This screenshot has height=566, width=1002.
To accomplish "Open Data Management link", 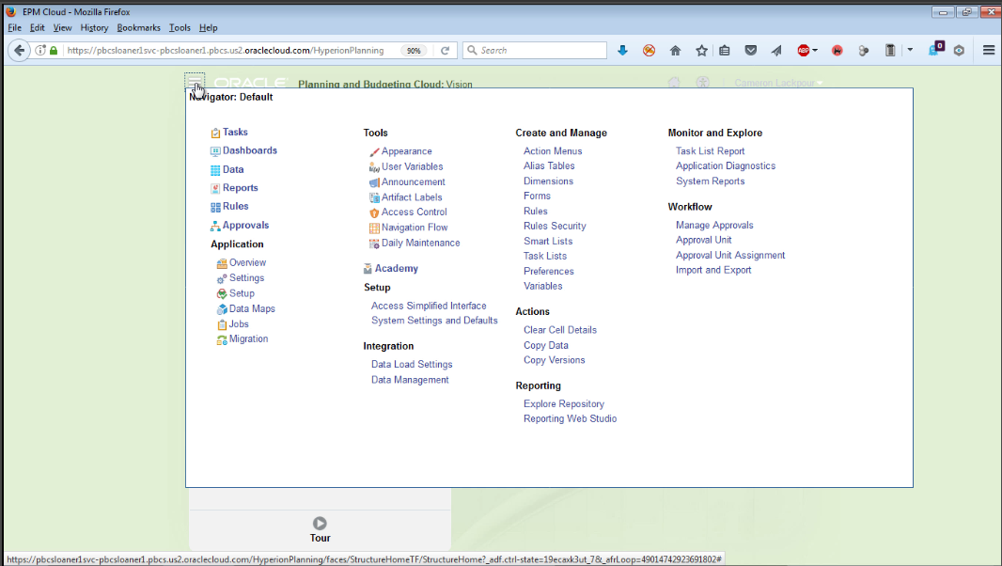I will pos(410,380).
